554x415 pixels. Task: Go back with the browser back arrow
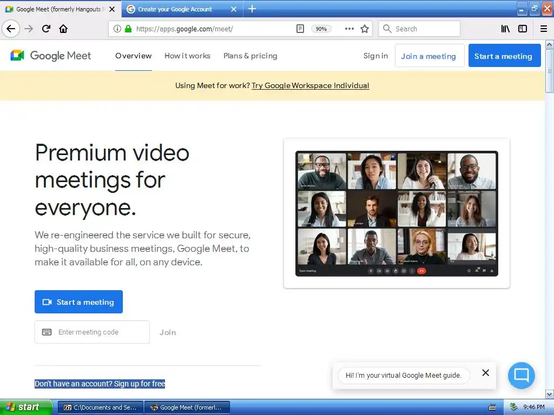coord(11,29)
